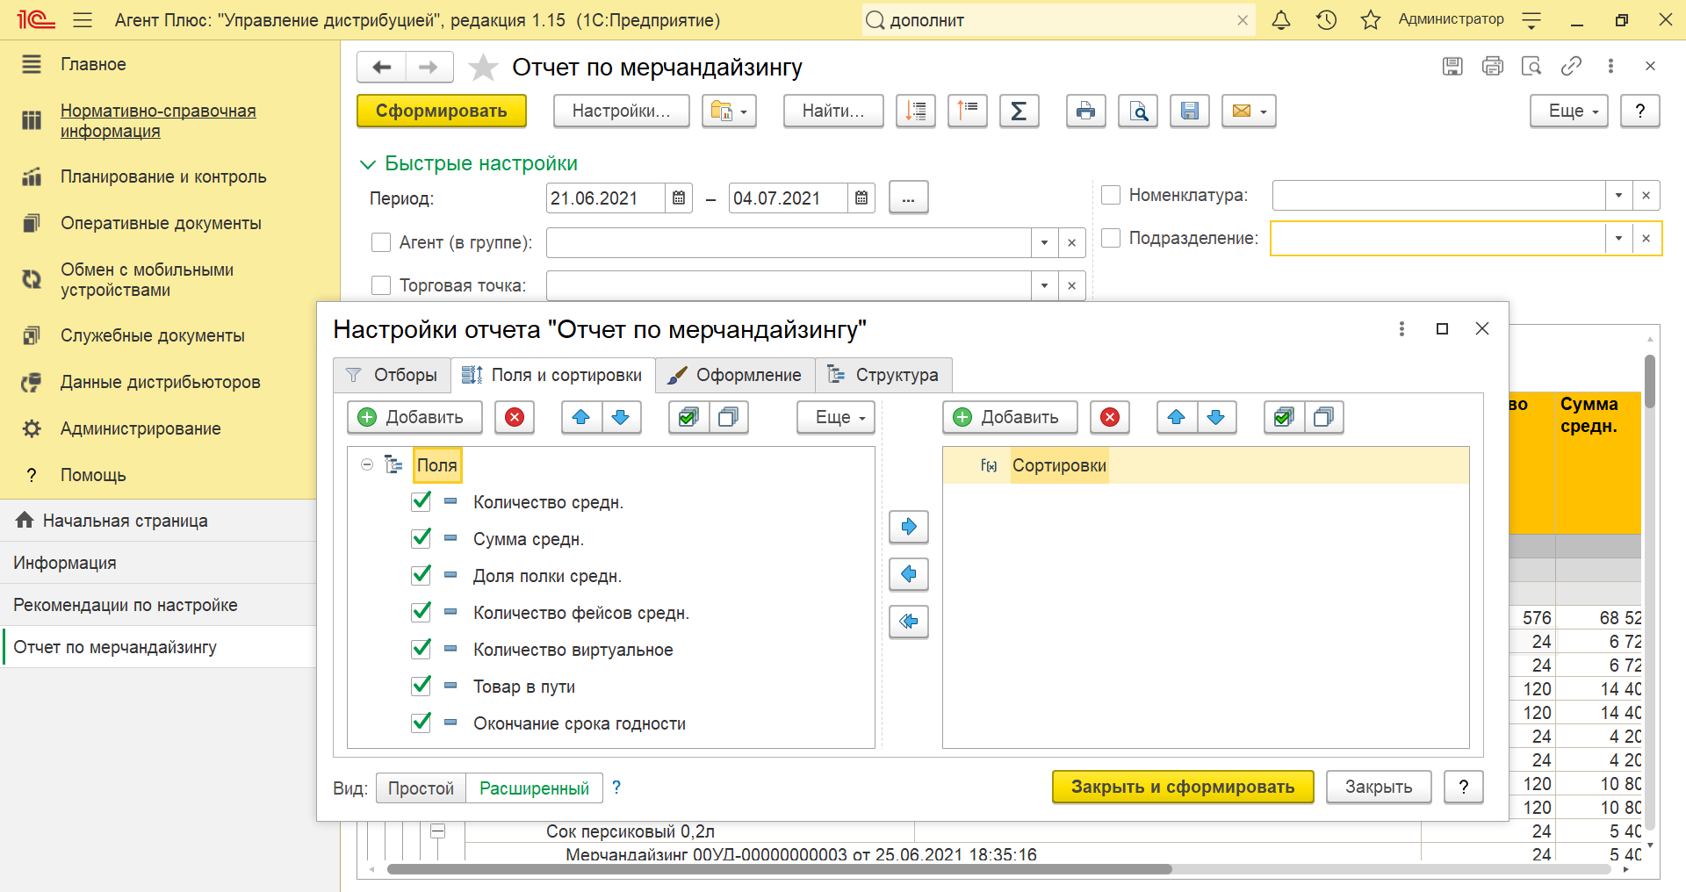Open print preview magnifier icon
This screenshot has width=1686, height=892.
[x=1138, y=111]
